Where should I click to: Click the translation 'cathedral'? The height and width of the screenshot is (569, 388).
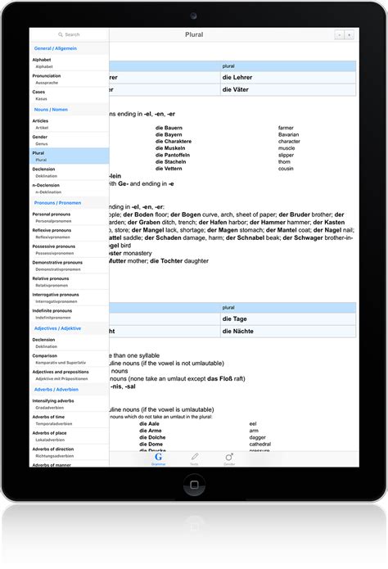point(259,445)
